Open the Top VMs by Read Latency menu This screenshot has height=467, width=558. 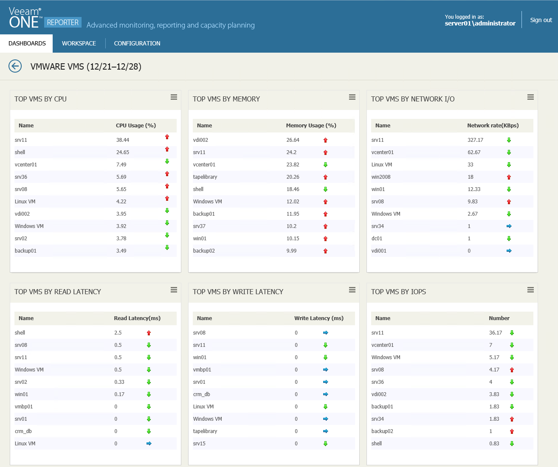coord(174,290)
